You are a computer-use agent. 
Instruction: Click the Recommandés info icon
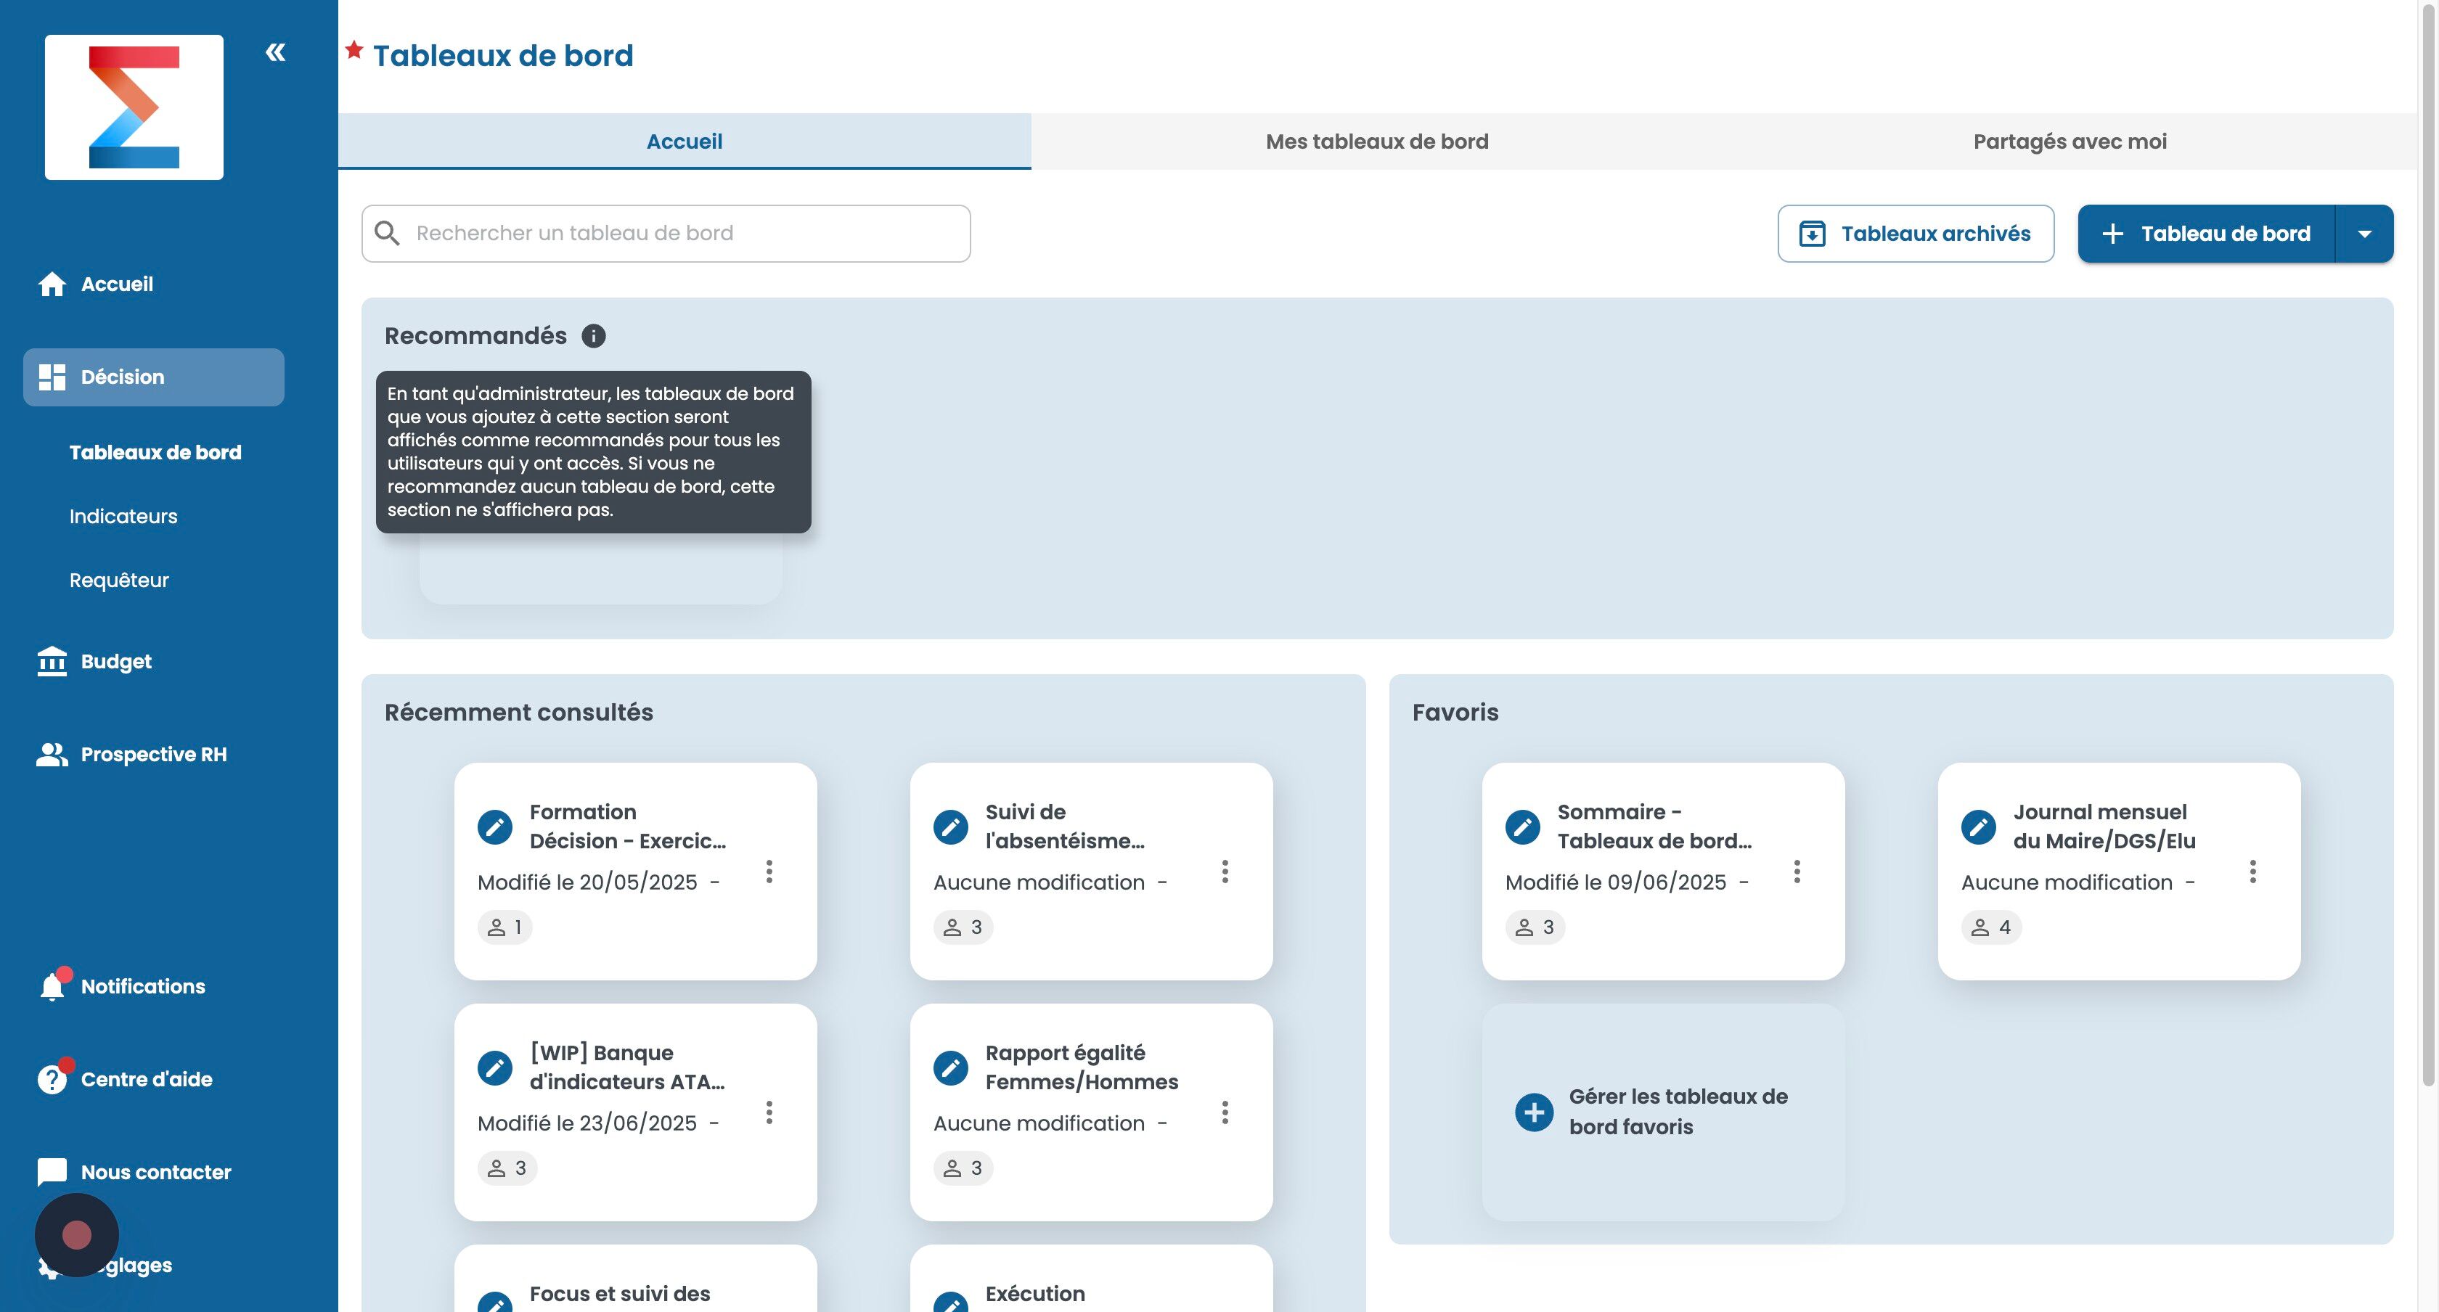tap(594, 336)
